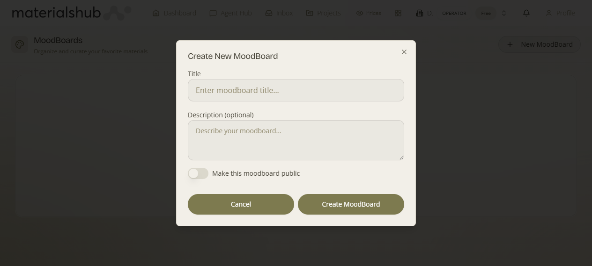Click the materialshub logo
This screenshot has width=592, height=266.
pyautogui.click(x=71, y=13)
